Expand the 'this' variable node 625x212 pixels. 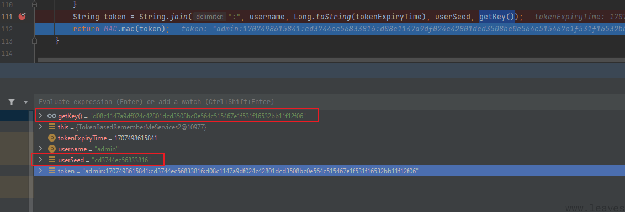click(x=40, y=127)
